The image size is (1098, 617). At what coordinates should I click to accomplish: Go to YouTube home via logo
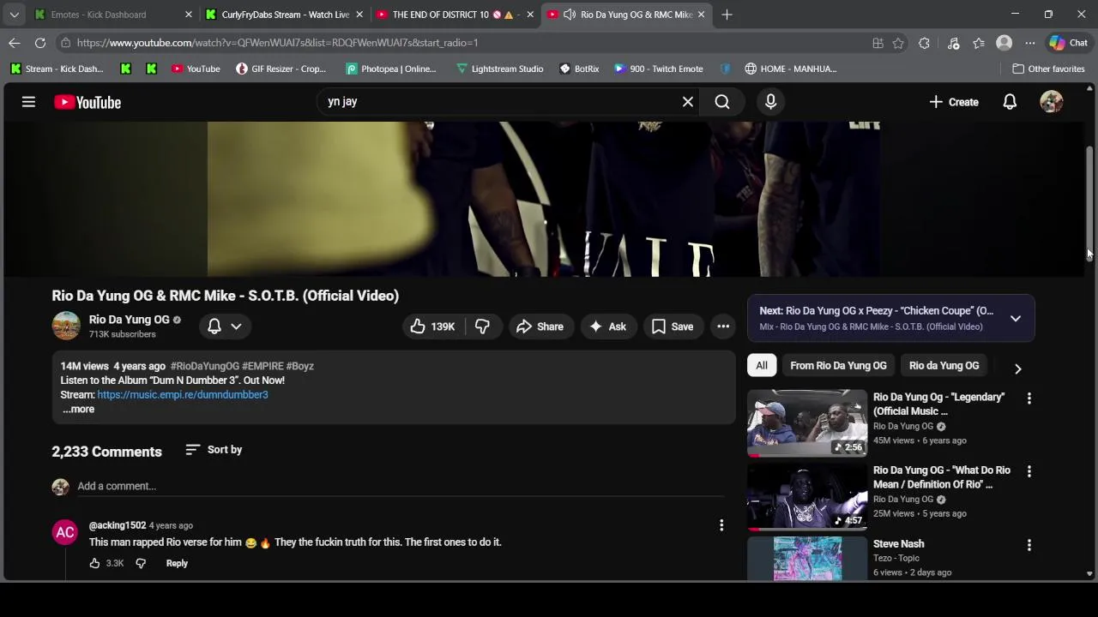tap(87, 102)
